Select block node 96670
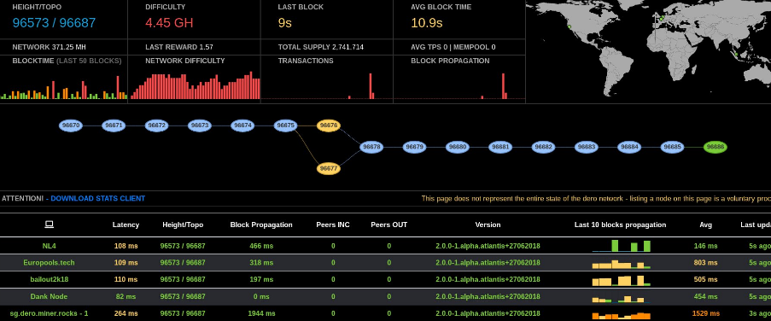The image size is (771, 321). coord(71,125)
